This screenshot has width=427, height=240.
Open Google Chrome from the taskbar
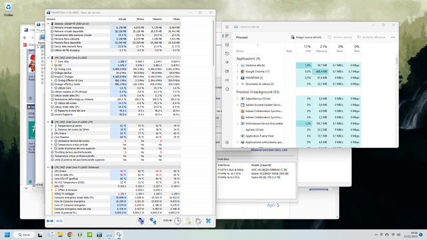point(70,235)
